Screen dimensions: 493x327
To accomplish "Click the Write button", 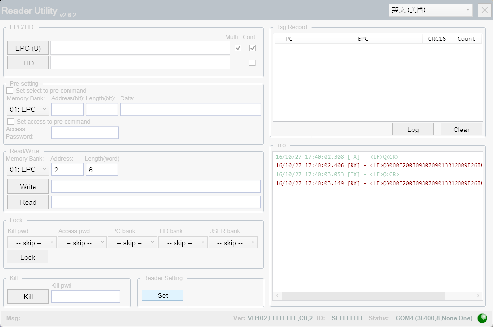I will tap(28, 187).
